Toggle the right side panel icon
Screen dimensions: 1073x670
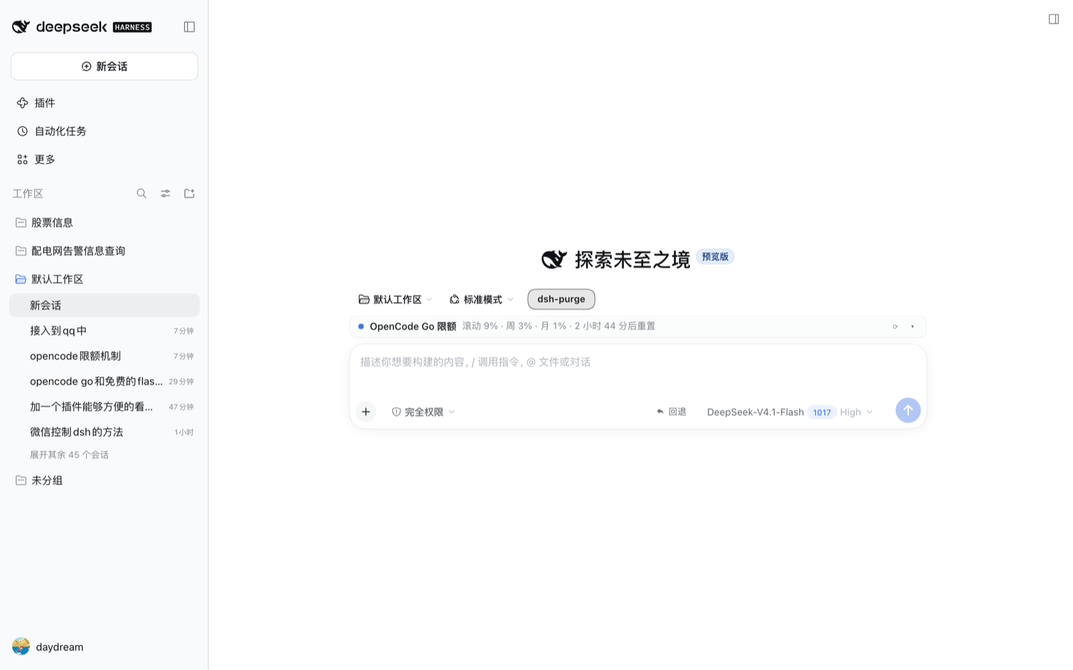point(1054,19)
